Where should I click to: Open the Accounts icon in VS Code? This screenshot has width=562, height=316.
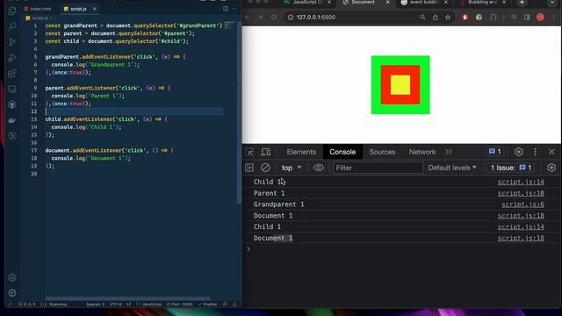tap(12, 277)
